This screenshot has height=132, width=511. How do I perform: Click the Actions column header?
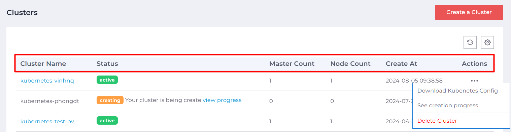[474, 63]
